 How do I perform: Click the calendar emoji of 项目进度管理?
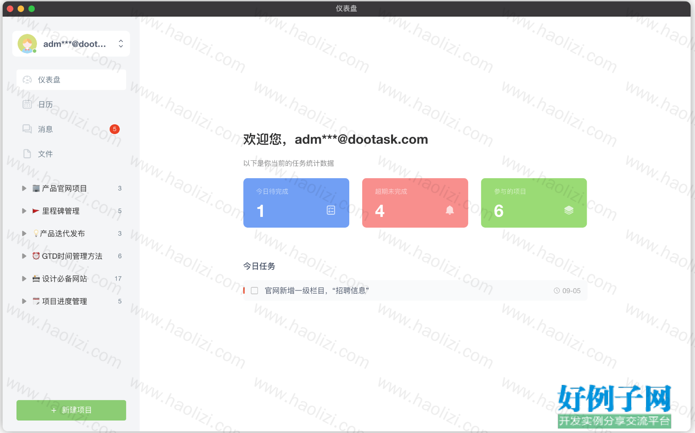(x=36, y=301)
